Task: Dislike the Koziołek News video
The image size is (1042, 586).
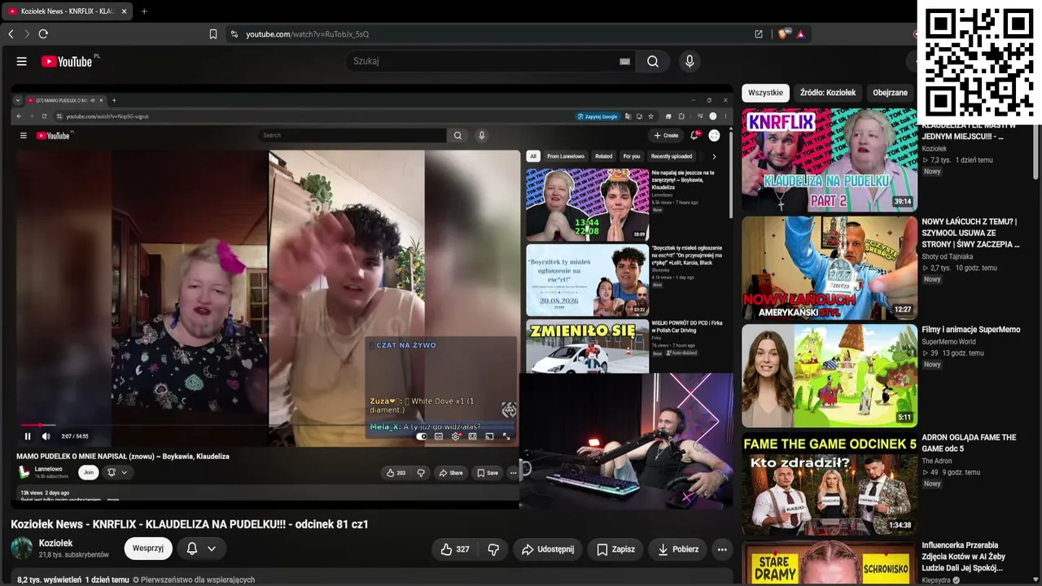Action: [x=493, y=549]
